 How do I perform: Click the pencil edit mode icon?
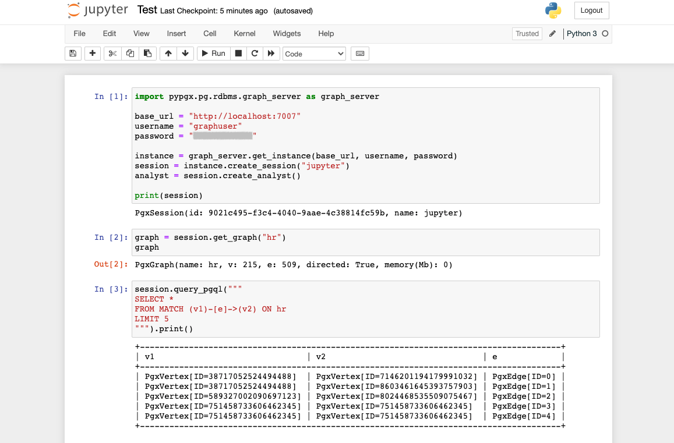coord(552,34)
